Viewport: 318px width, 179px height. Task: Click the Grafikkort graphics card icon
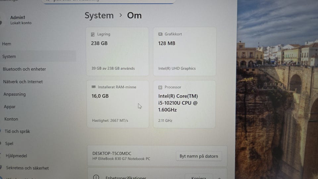point(161,34)
